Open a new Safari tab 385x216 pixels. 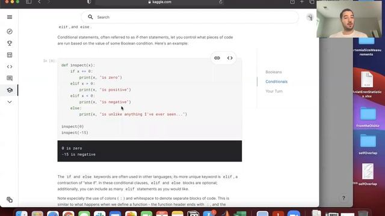pyautogui.click(x=302, y=2)
